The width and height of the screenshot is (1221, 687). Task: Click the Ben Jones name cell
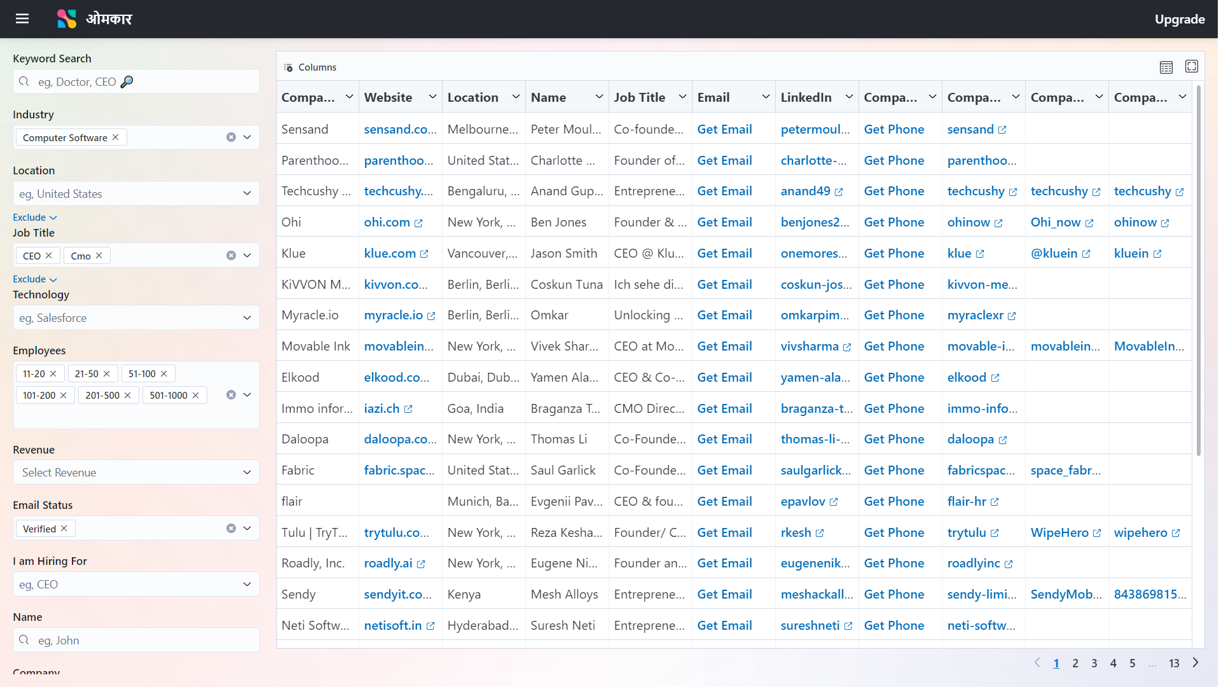pyautogui.click(x=567, y=222)
